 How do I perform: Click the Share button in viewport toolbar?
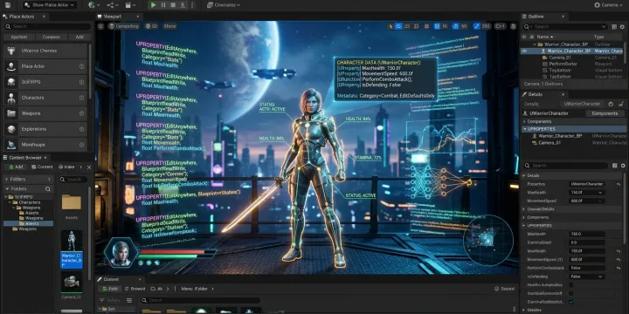pos(169,26)
